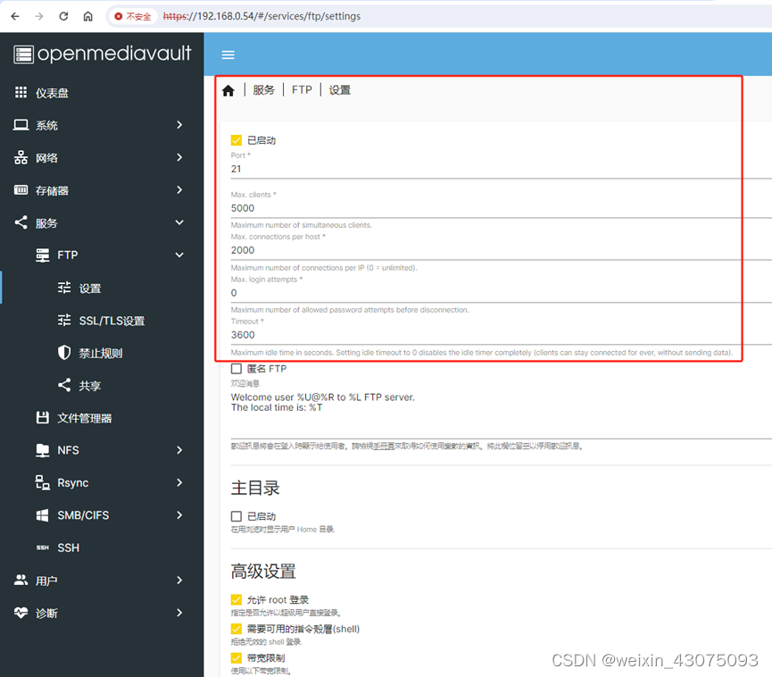The width and height of the screenshot is (772, 677).
Task: Click the 网络 network icon
Action: click(x=21, y=157)
